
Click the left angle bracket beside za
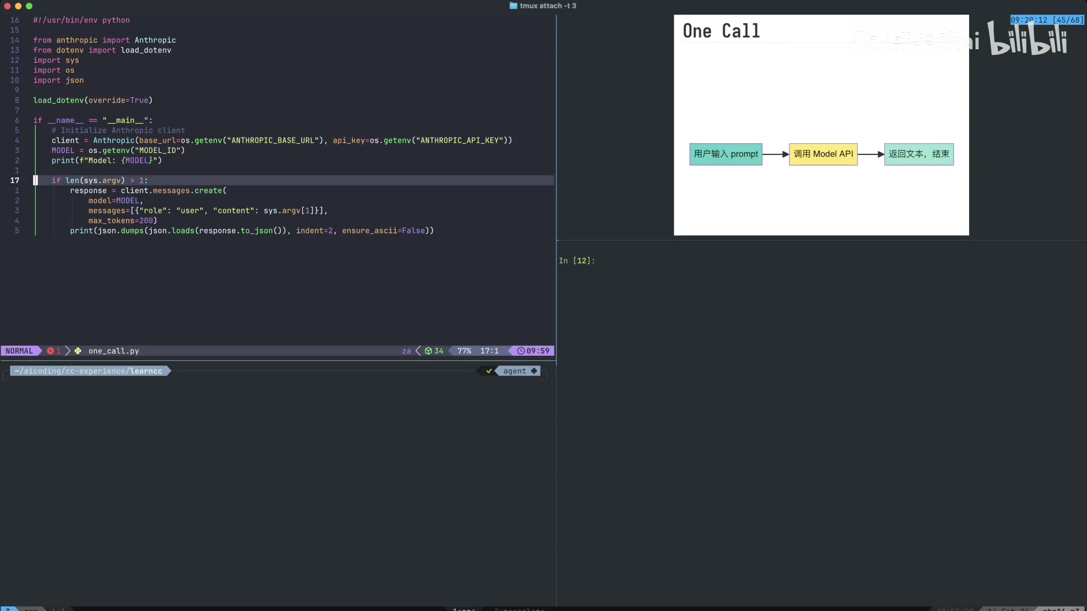[x=418, y=351]
